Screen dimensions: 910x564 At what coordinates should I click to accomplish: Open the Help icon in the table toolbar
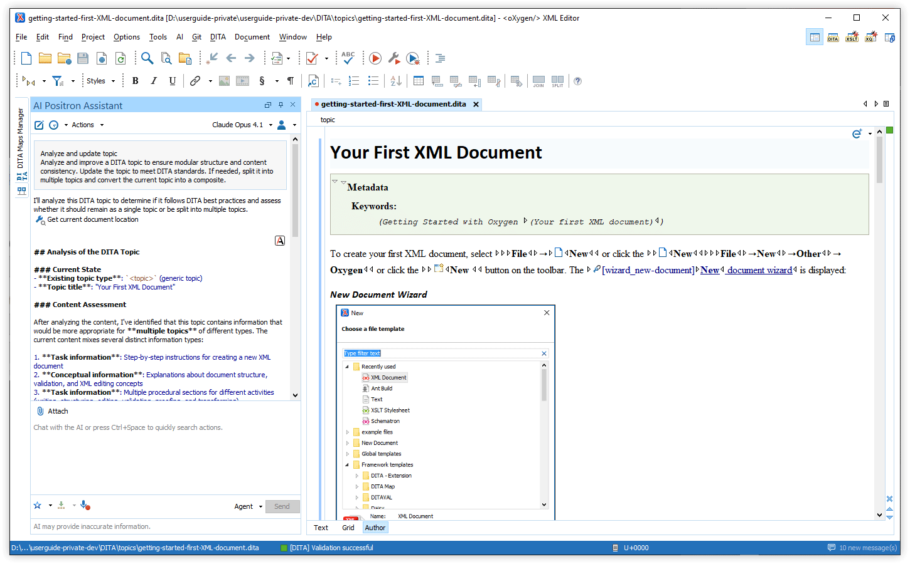pyautogui.click(x=578, y=81)
